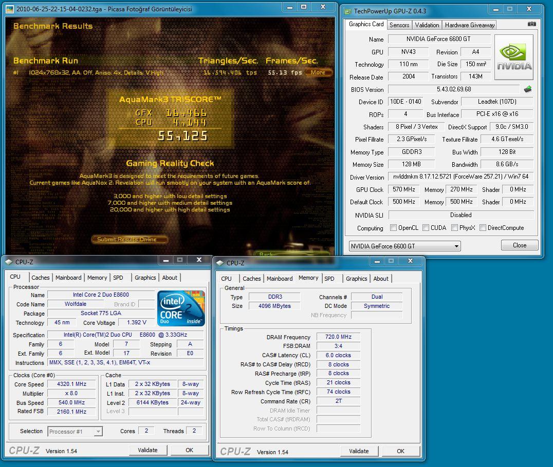Minimize the left CPU-Z window
Screen dimensions: 553x467
click(166, 260)
